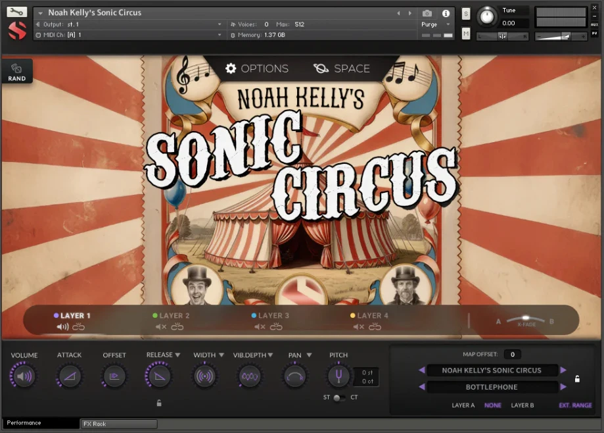
Task: Toggle Solo with the S button
Action: coord(466,14)
